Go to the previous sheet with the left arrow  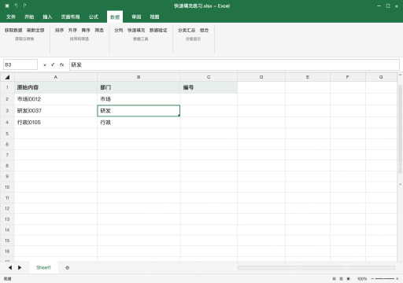tap(10, 267)
